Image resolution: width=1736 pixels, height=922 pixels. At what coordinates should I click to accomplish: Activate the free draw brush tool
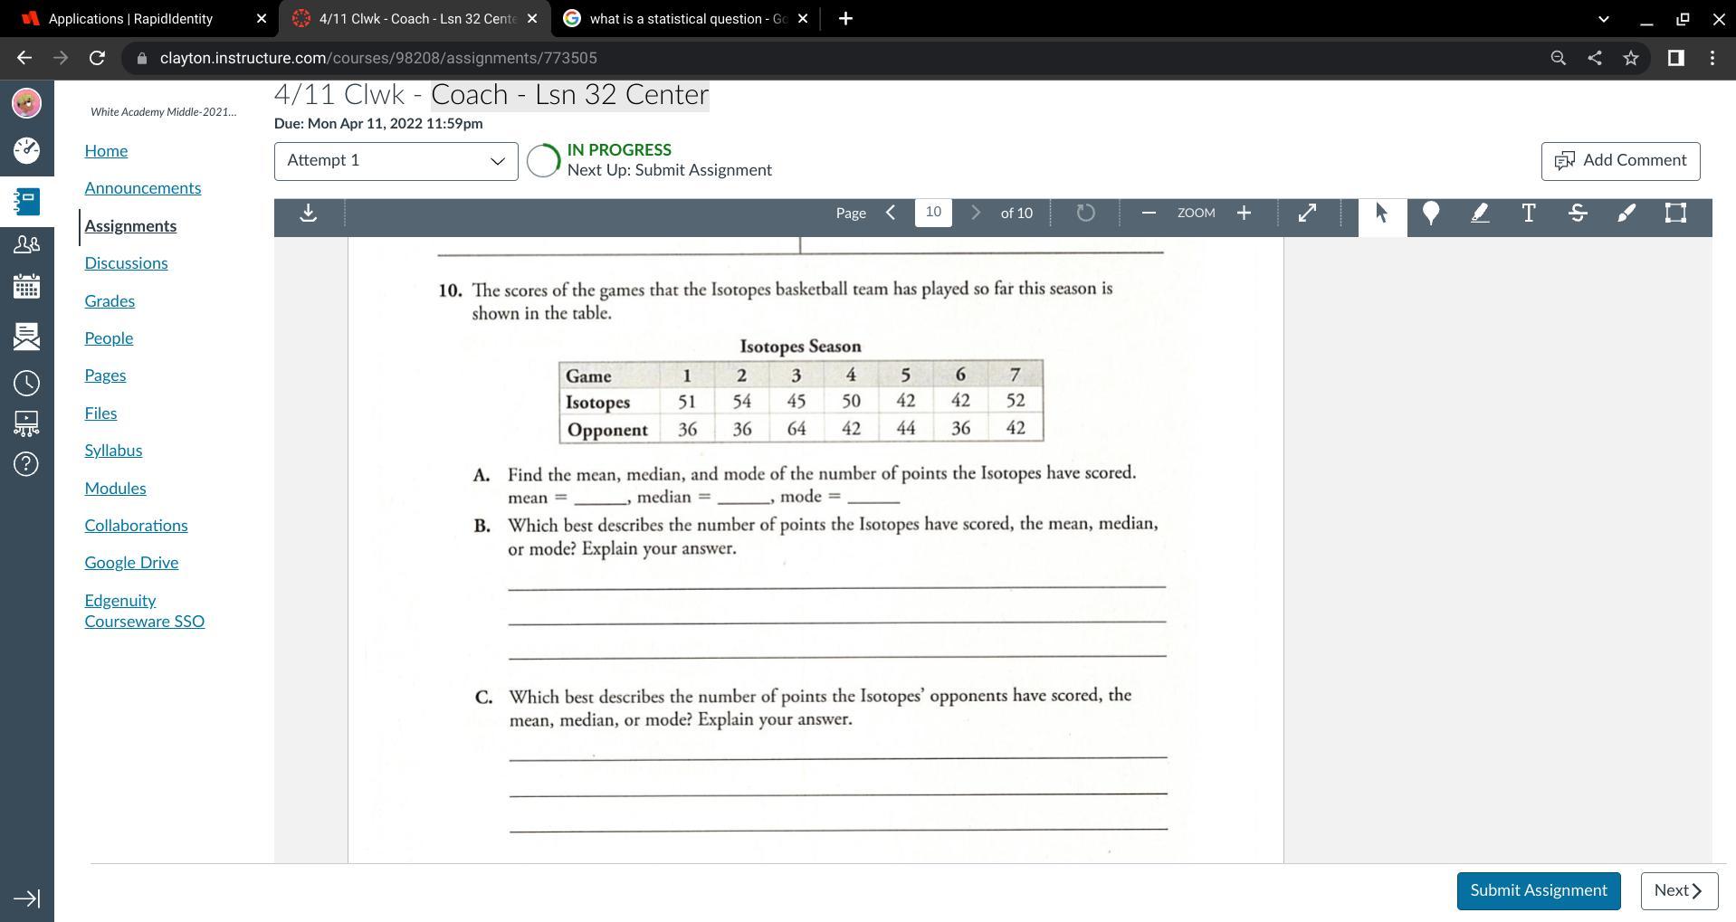(x=1626, y=214)
